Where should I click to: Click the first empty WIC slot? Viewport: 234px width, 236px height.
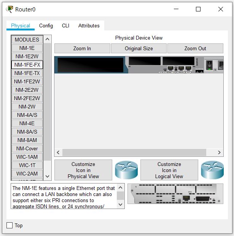tap(145, 61)
